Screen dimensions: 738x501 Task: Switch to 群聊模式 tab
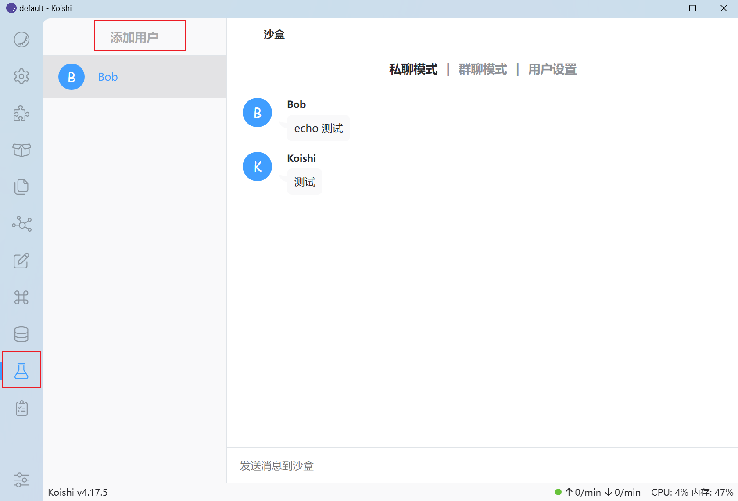pos(483,69)
